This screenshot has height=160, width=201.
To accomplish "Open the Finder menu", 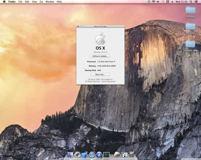I will click(x=12, y=2).
